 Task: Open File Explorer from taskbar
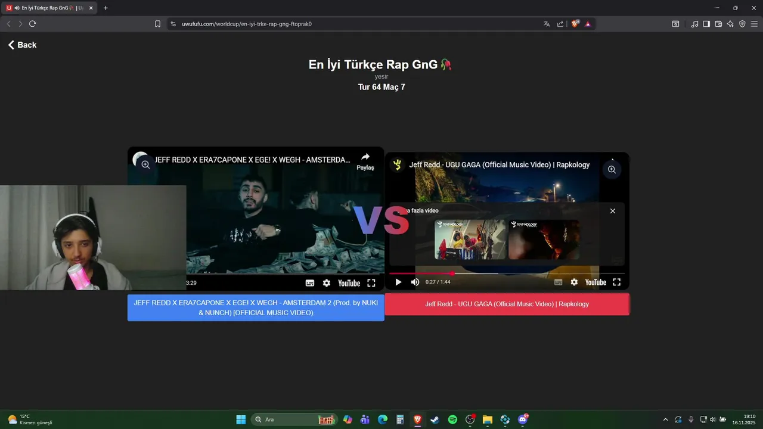coord(488,419)
